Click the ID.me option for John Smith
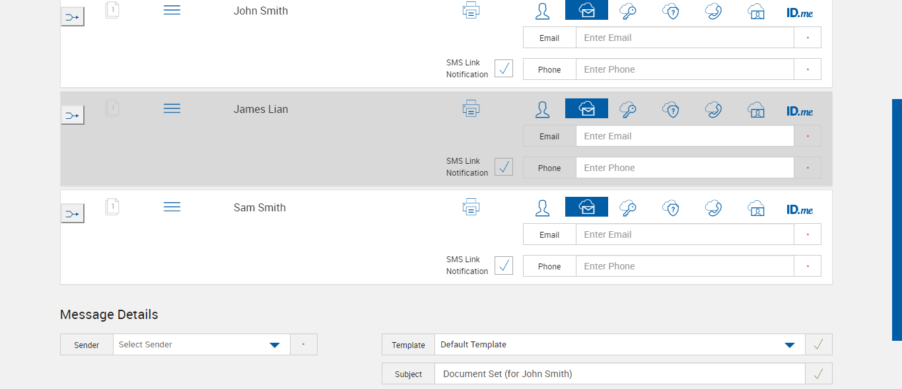Viewport: 902px width, 389px height. click(x=800, y=12)
